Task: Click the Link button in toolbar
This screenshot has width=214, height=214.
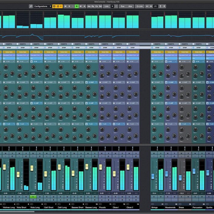Action: coord(107,6)
